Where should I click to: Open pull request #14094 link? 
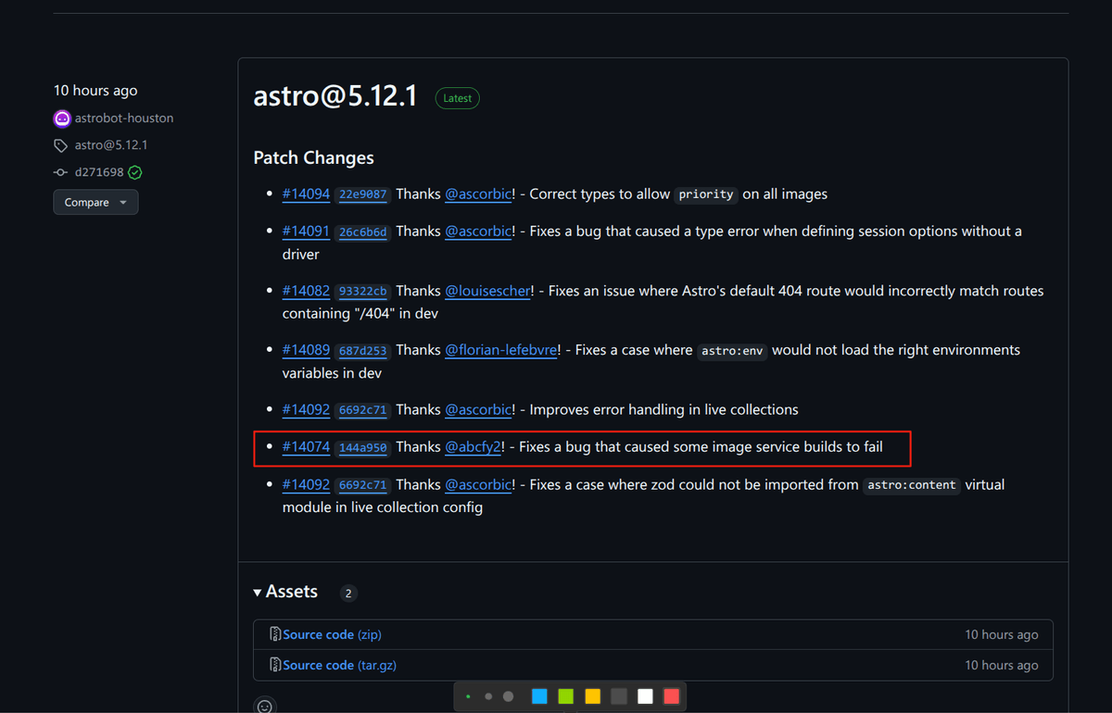(x=306, y=194)
